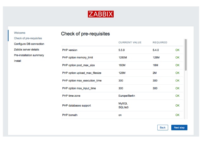Screen dimensions: 202x143
Task: Click the required value 128M for memory_limit
Action: coord(156,58)
